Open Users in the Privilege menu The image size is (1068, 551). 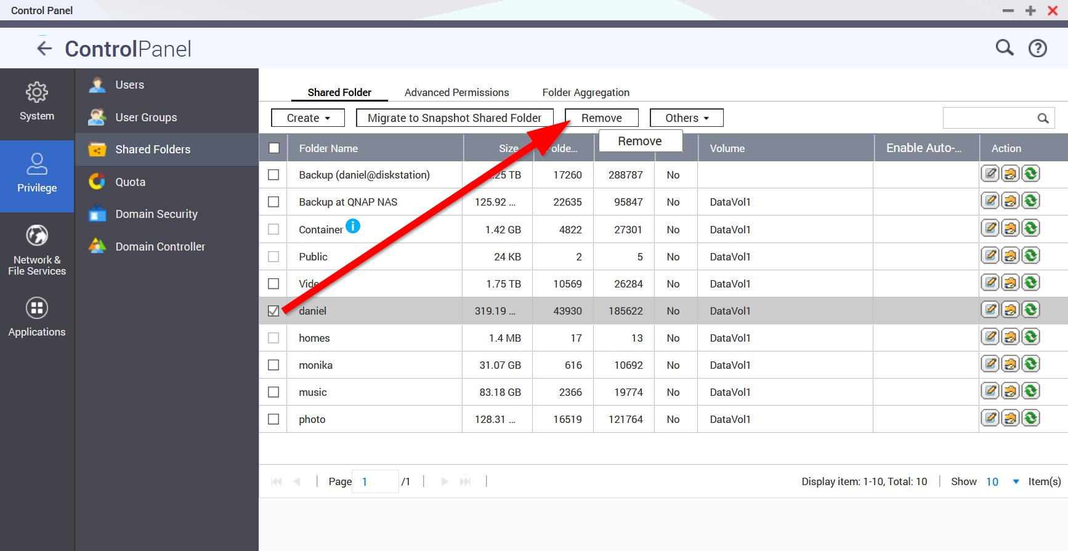click(166, 85)
